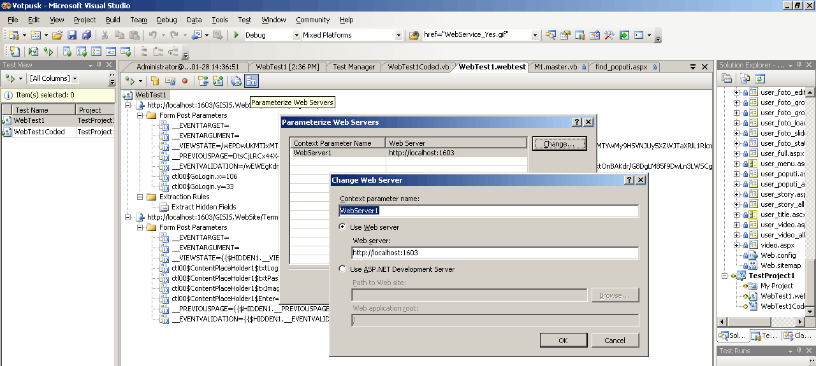
Task: Click OK in Change Web Server dialog
Action: pos(563,341)
